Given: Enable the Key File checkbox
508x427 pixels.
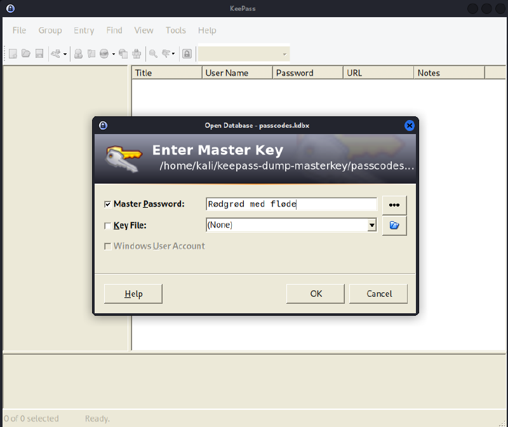Looking at the screenshot, I should [107, 226].
